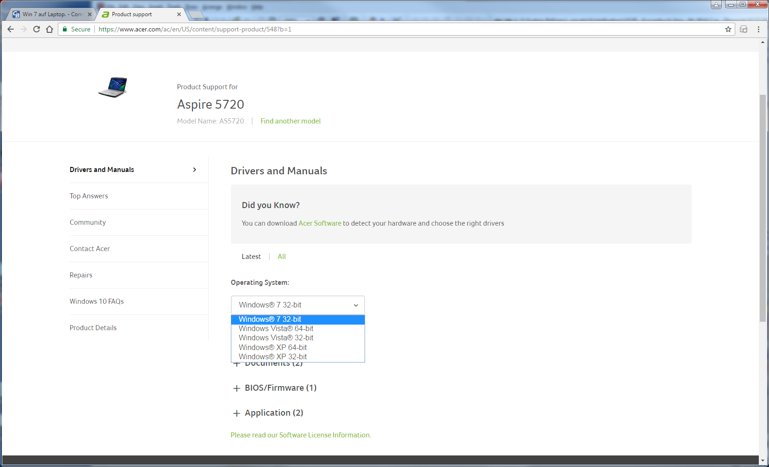Screen dimensions: 769x467
Task: Click the scrollbar down arrow
Action: [x=763, y=461]
